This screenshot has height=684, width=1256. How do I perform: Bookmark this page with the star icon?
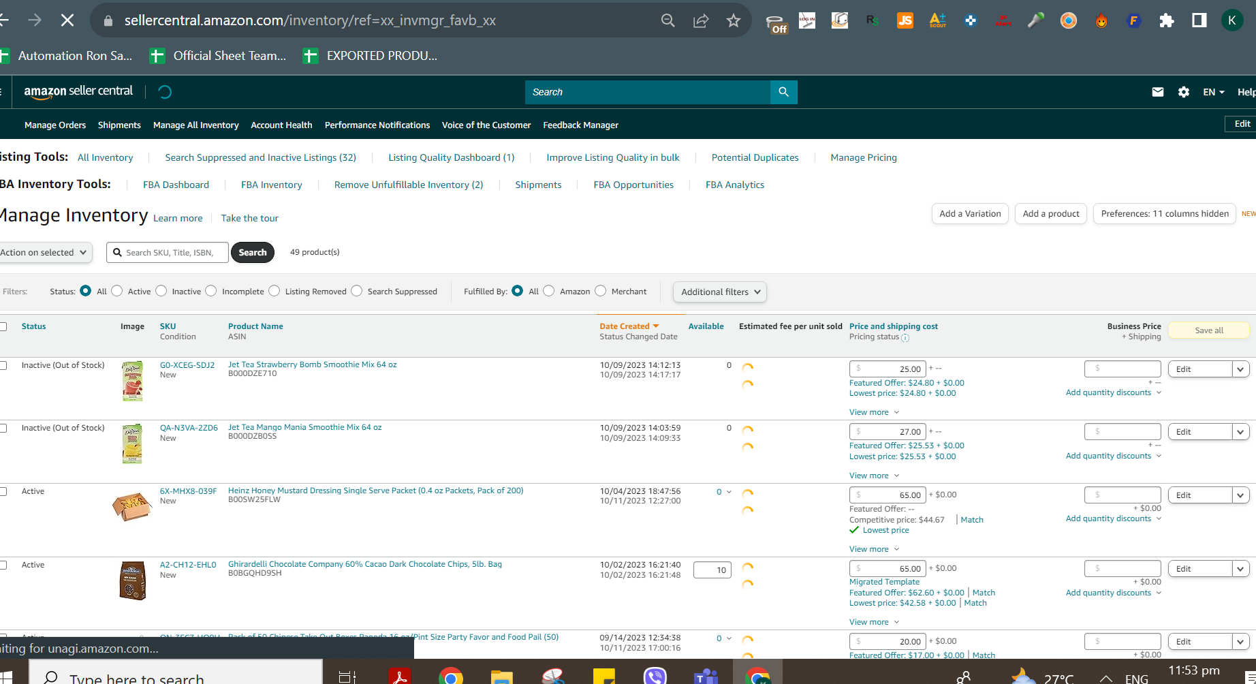pos(734,20)
